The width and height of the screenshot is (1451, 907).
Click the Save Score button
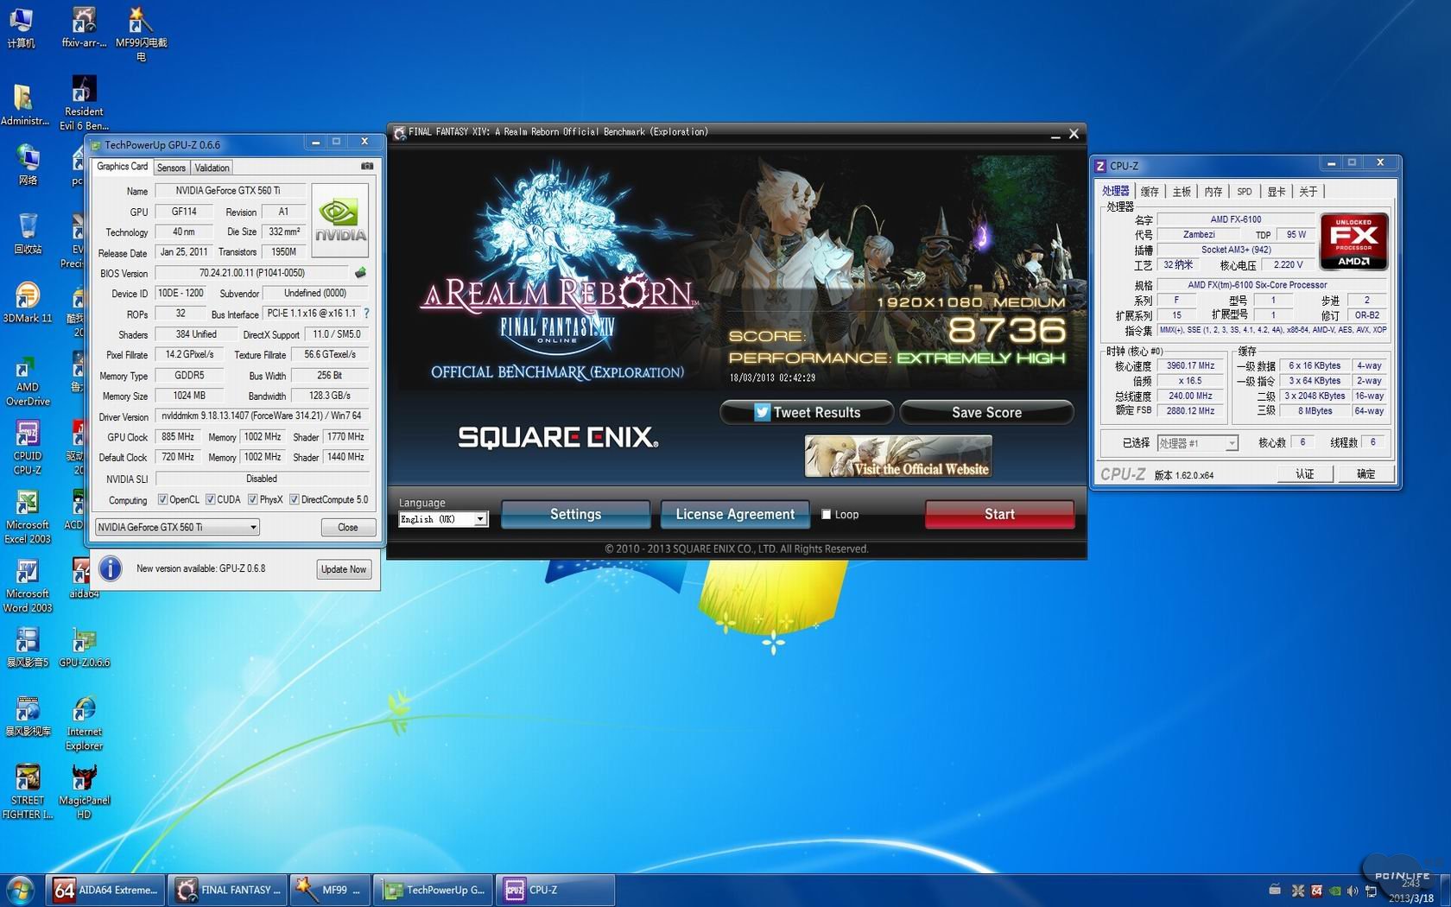click(x=986, y=412)
